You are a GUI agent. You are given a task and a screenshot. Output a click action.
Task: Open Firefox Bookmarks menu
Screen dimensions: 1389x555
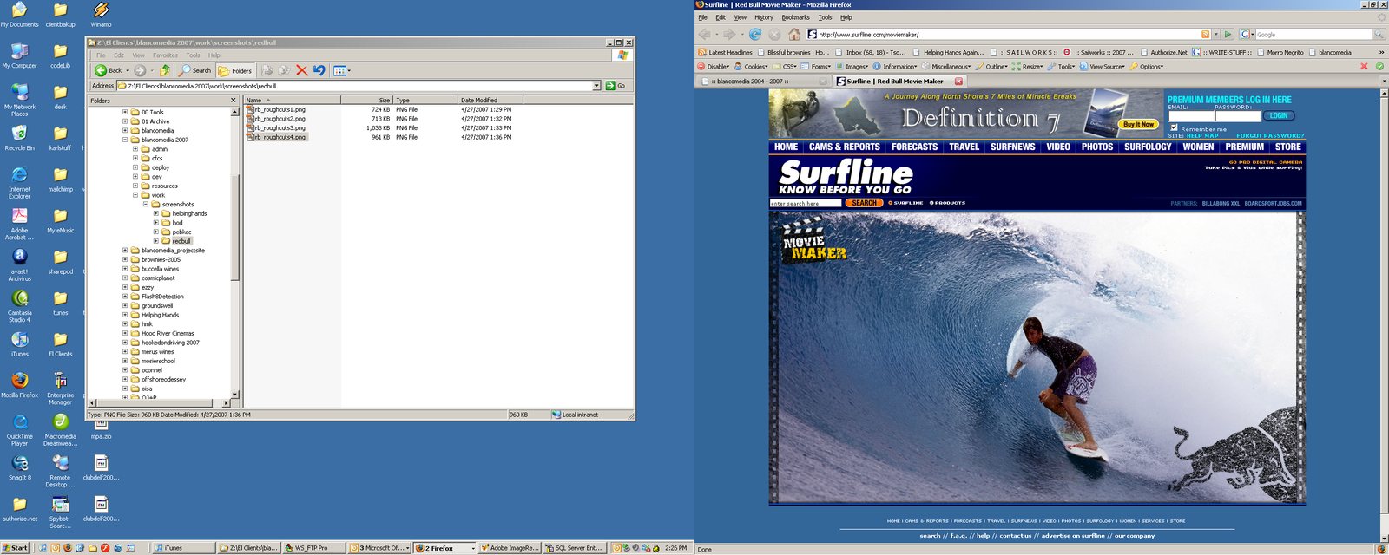795,17
